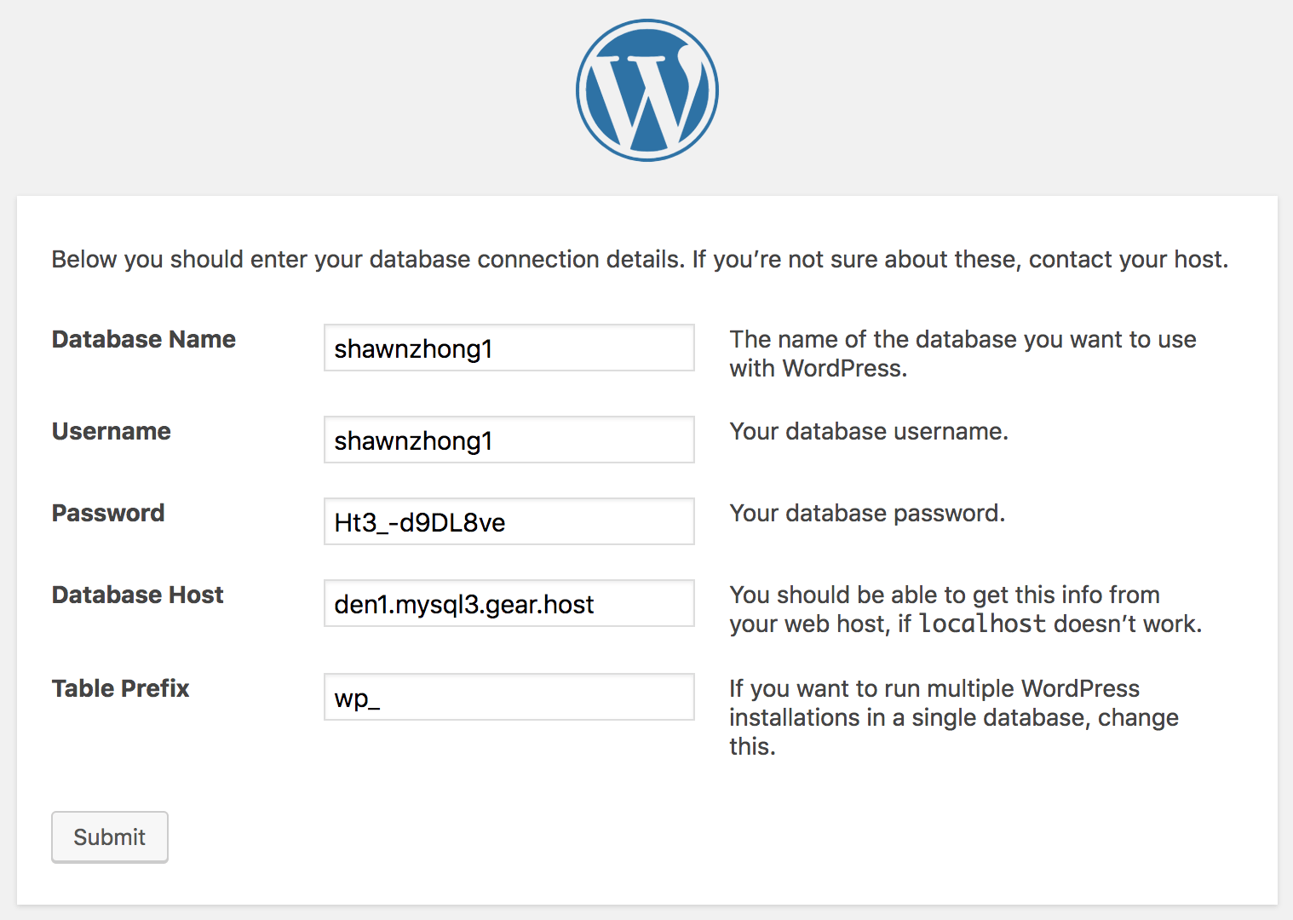Click into the Username text box
1293x920 pixels.
(x=509, y=440)
